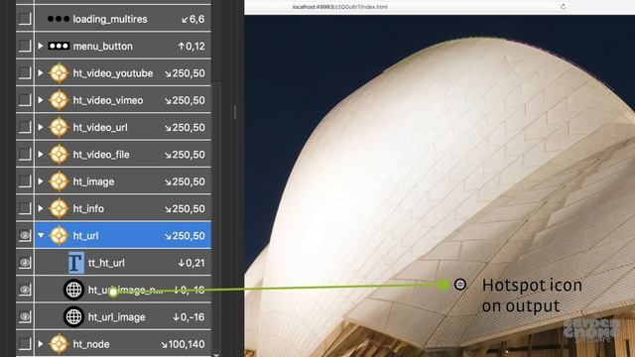Toggle visibility checkbox for menu_button
The image size is (635, 357).
25,46
